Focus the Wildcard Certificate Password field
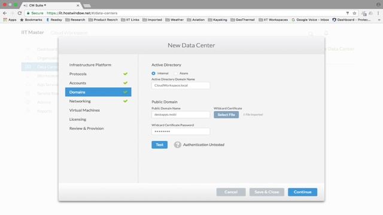The image size is (383, 215). pos(181,131)
